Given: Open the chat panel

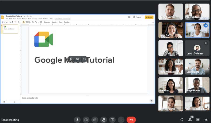Looking at the screenshot, I should click(x=198, y=120).
